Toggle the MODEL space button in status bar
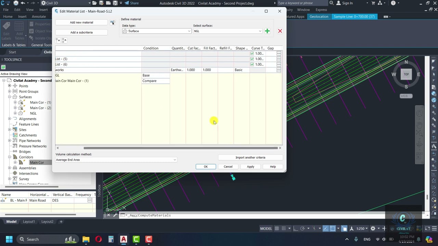The image size is (438, 246). [x=266, y=229]
